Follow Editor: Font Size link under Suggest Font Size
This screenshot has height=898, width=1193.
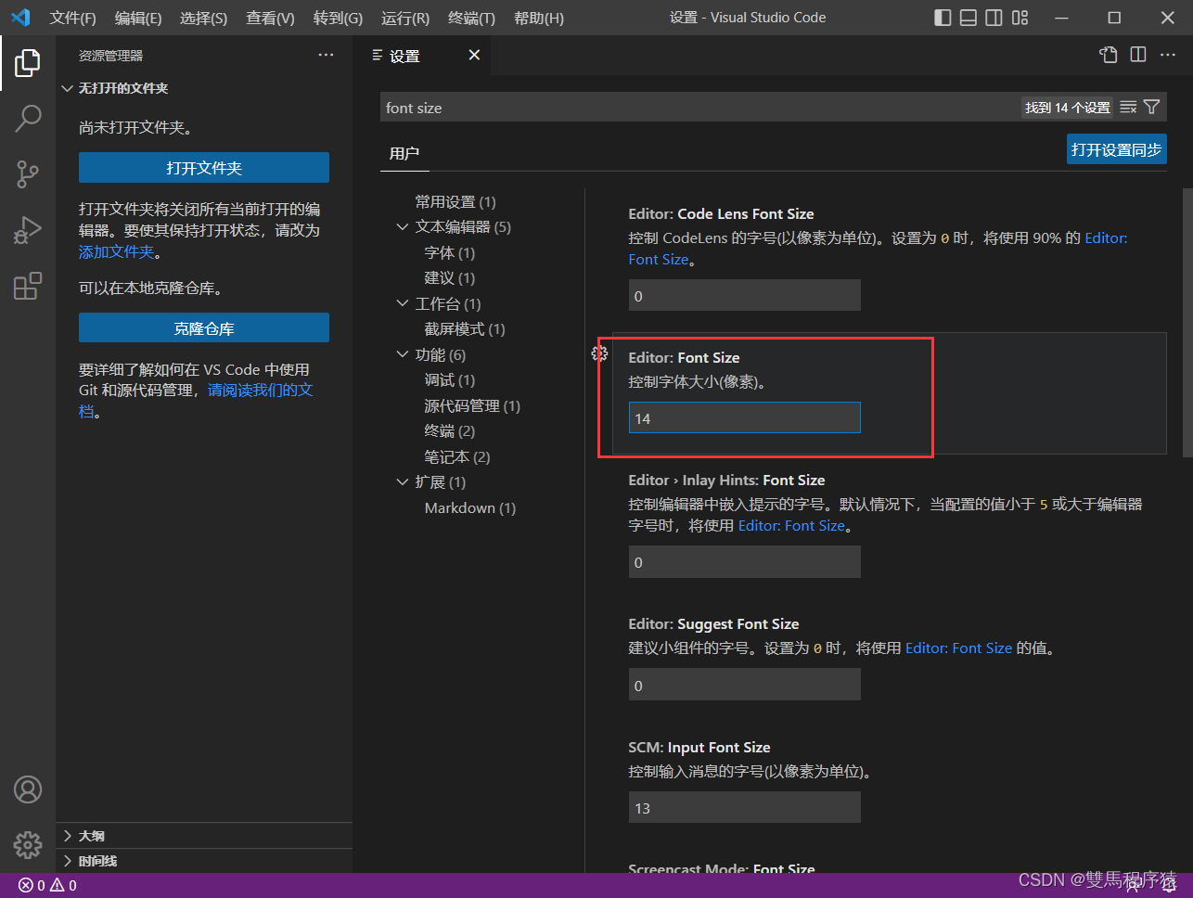(958, 648)
